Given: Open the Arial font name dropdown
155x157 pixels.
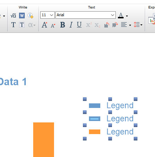Looking at the screenshot, I should click(85, 15).
